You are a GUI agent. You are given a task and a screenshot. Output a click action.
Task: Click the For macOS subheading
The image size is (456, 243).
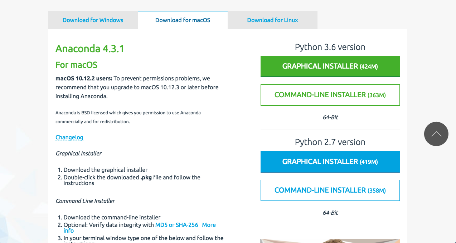pos(76,65)
